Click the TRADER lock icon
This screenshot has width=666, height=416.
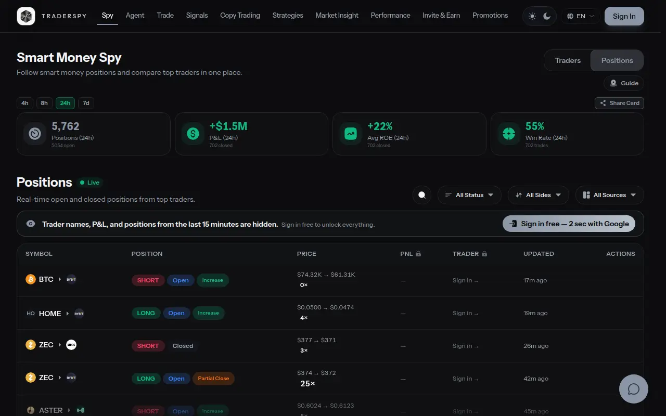pyautogui.click(x=484, y=254)
